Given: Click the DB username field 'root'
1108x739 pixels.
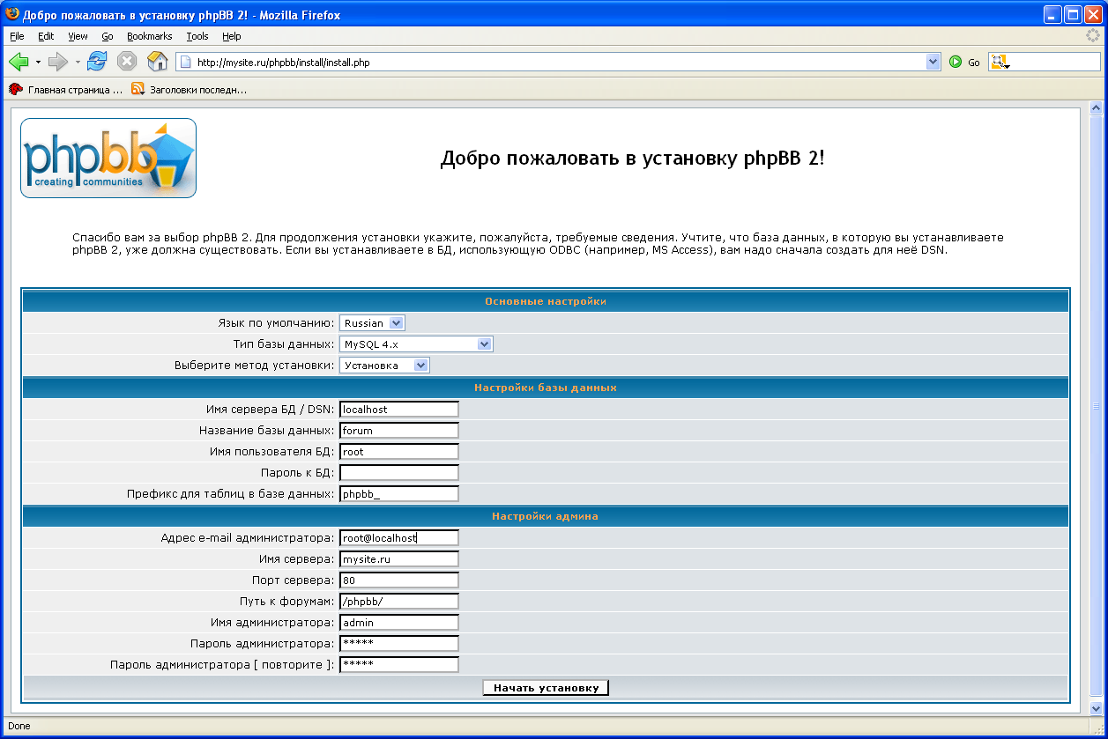Looking at the screenshot, I should (x=399, y=451).
